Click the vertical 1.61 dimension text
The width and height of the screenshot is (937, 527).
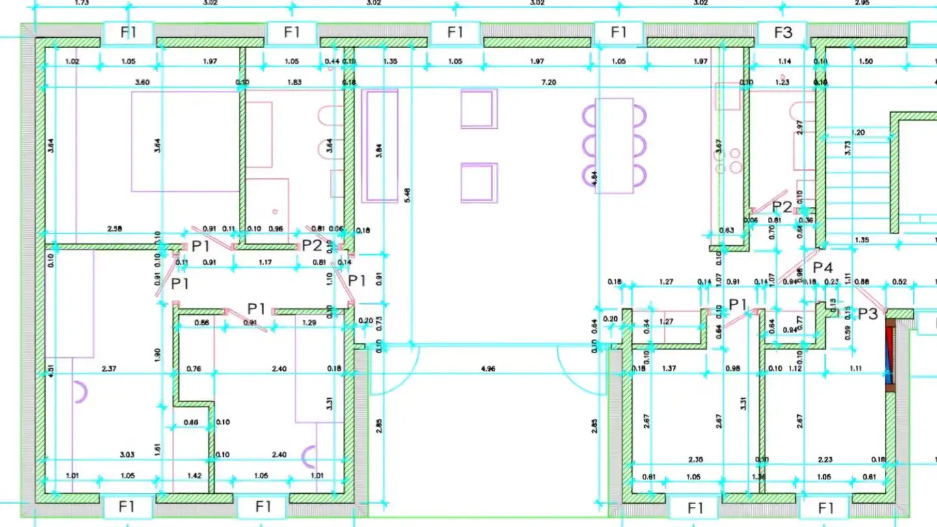click(x=159, y=450)
